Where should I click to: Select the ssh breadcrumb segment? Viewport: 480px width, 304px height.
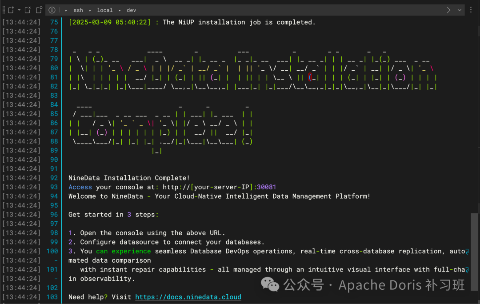pyautogui.click(x=78, y=10)
